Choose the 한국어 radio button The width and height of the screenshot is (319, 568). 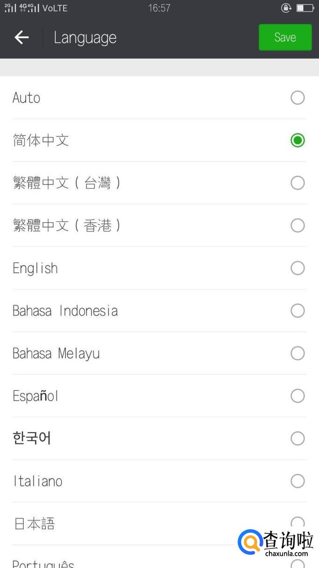[x=297, y=439]
